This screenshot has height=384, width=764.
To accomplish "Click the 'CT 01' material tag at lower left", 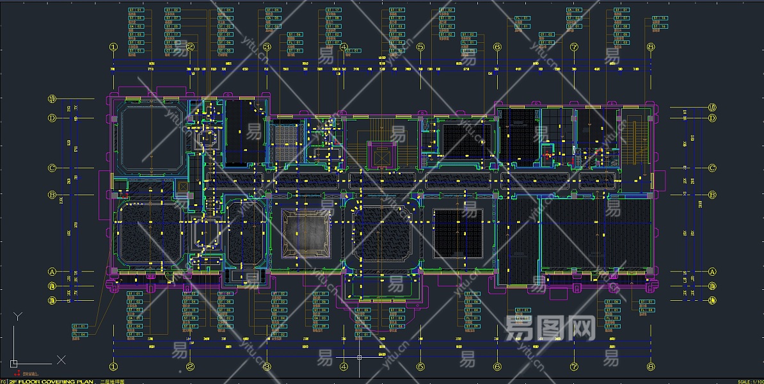I will pos(79,326).
